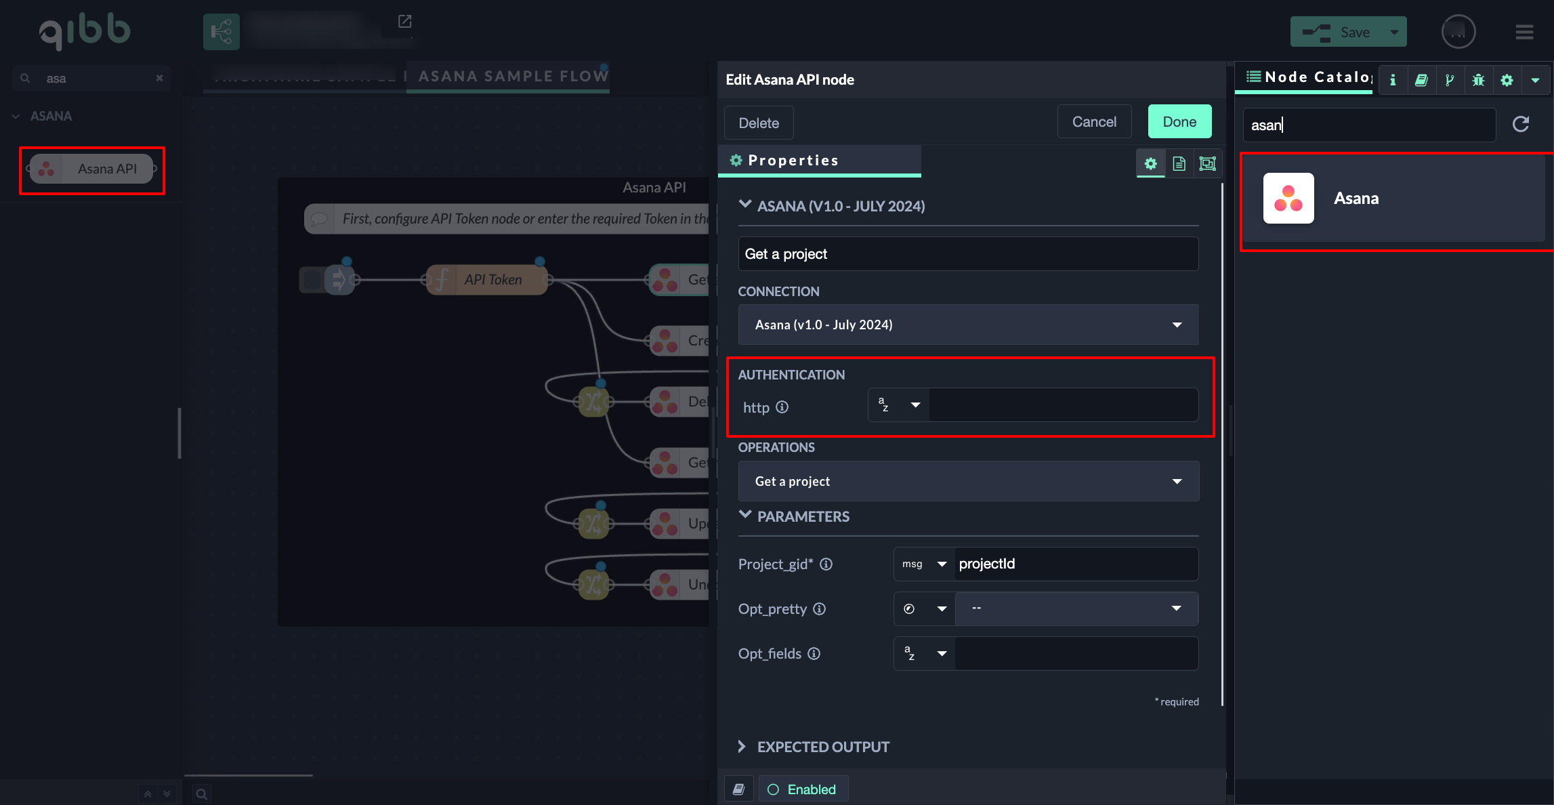Toggle the Enabled node state
Viewport: 1554px width, 805px height.
click(803, 789)
